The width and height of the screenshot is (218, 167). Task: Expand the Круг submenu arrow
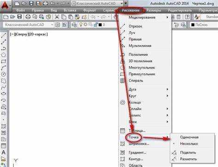click(x=167, y=96)
